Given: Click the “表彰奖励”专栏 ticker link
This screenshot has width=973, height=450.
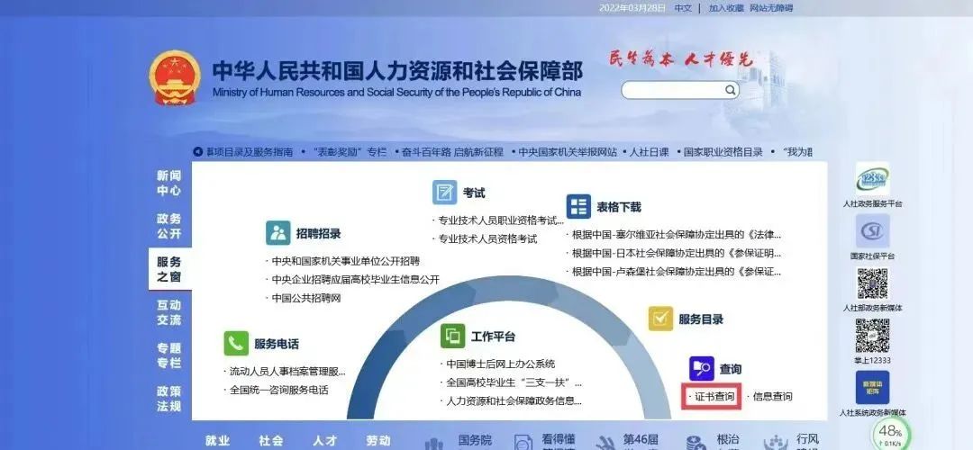Looking at the screenshot, I should click(x=349, y=152).
